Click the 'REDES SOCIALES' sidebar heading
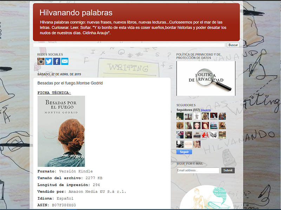Screen dimensions: 281x210 [x=50, y=54]
